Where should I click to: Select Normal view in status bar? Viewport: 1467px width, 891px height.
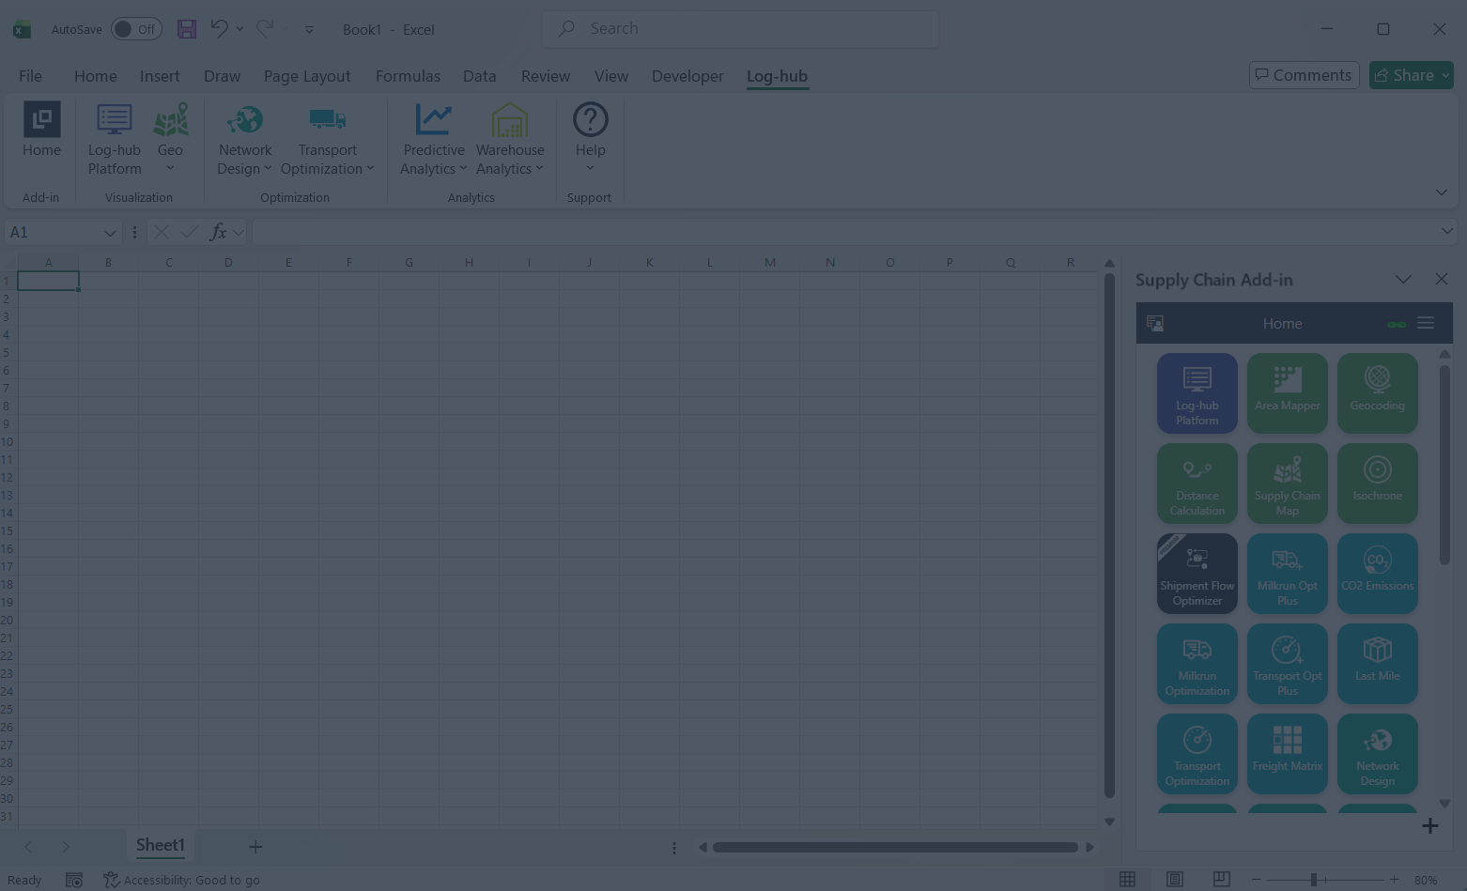[1127, 879]
